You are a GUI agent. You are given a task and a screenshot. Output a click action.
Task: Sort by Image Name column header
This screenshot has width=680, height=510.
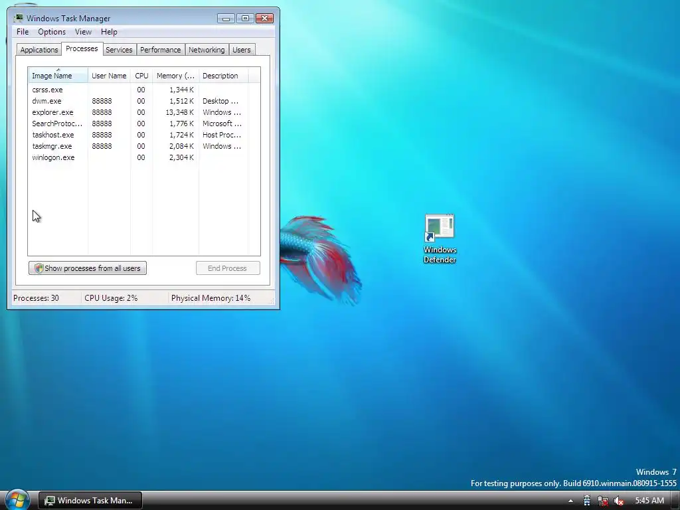pos(58,76)
